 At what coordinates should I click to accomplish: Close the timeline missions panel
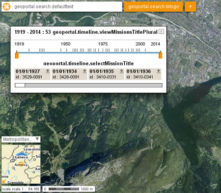(161, 31)
